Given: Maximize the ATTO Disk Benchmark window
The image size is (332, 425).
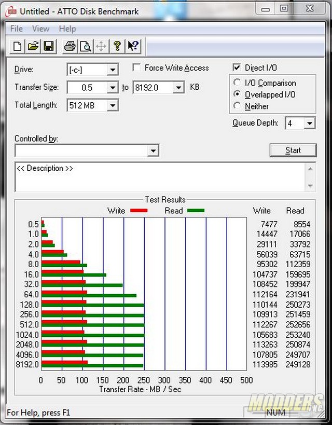Looking at the screenshot, I should tap(284, 9).
